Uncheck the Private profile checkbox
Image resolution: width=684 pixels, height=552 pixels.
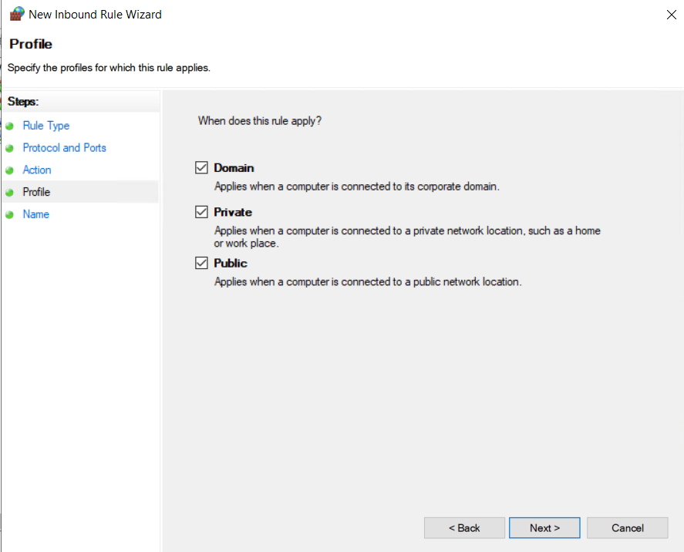click(201, 212)
